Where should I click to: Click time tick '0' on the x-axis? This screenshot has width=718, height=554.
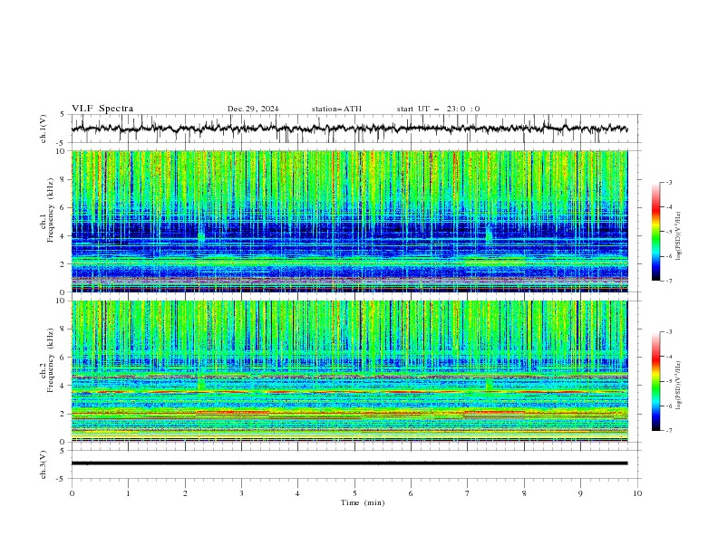point(72,493)
